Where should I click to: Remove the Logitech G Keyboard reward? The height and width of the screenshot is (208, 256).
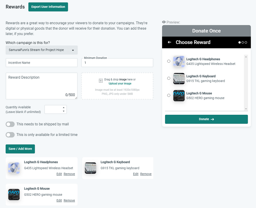click(x=146, y=174)
